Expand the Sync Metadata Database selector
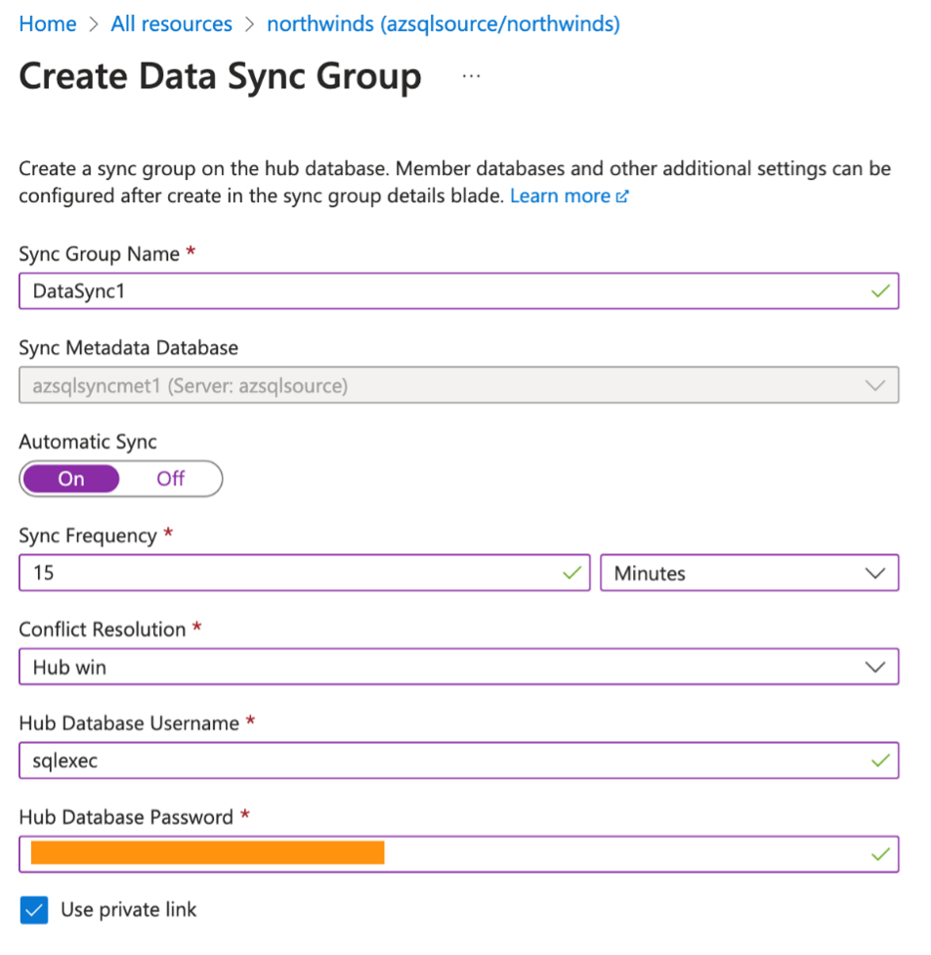 coord(459,384)
